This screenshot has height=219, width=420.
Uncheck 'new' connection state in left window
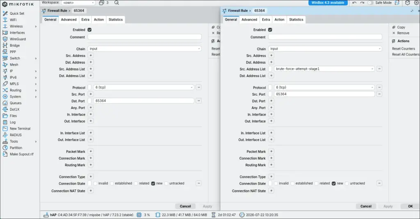point(153,183)
